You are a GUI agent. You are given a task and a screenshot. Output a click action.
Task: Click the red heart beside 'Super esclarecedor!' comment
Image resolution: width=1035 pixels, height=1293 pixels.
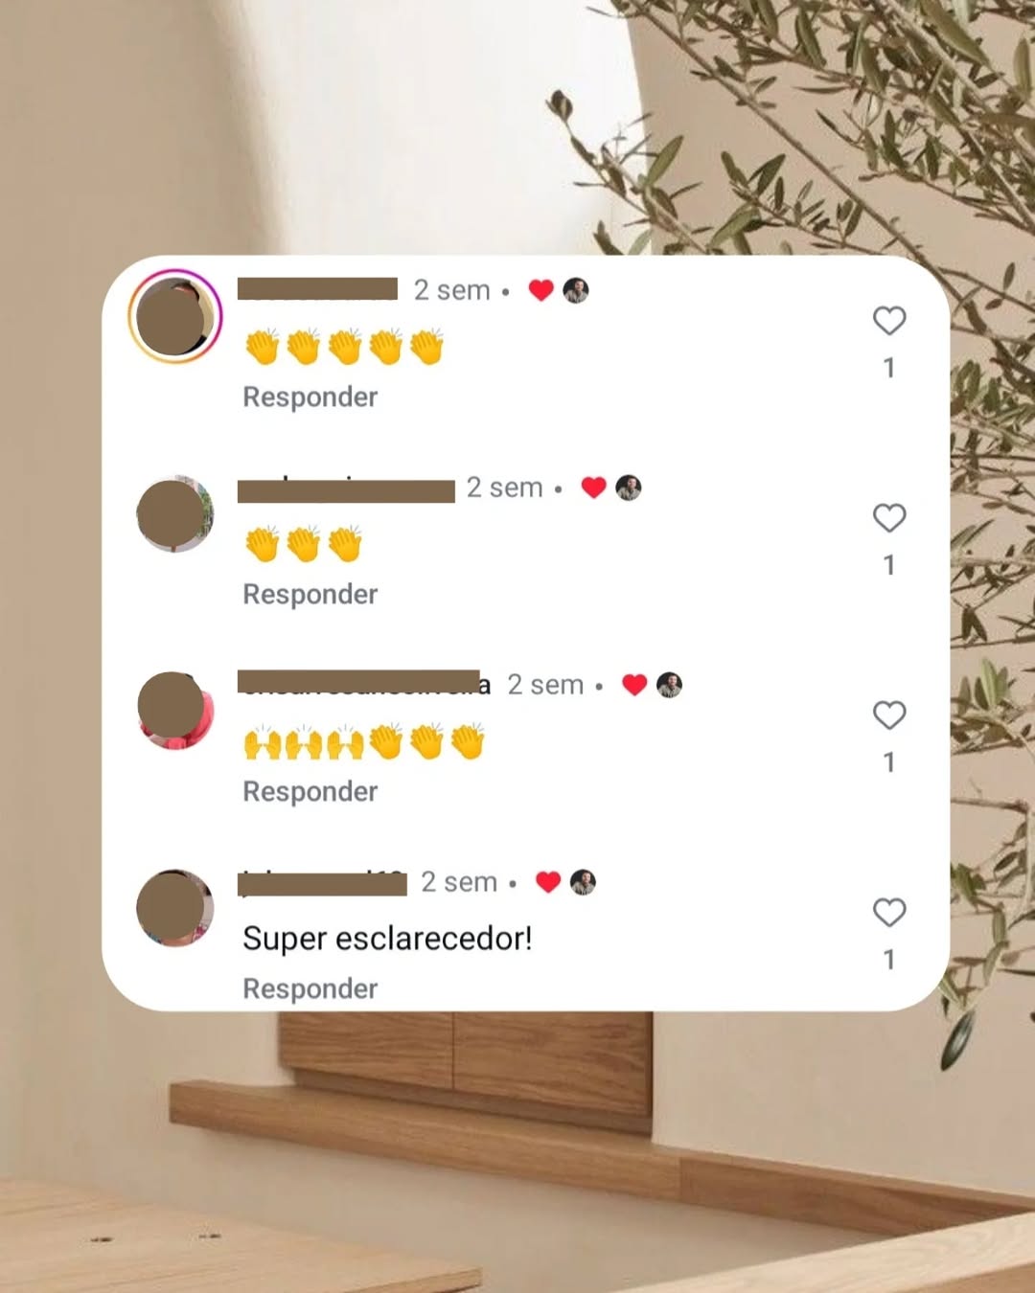548,882
